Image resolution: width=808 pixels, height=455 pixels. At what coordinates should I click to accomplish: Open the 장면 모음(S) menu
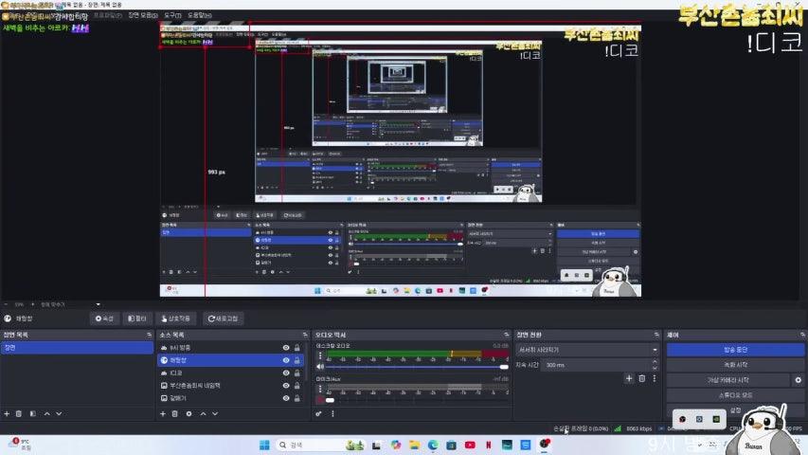tap(144, 16)
